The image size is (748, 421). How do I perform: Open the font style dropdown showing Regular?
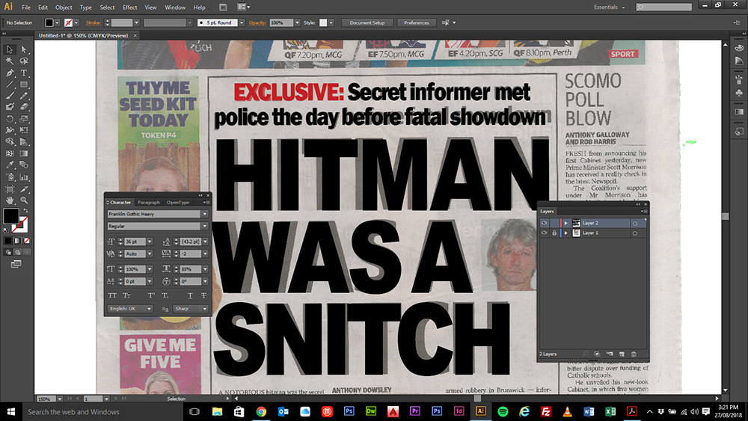pos(205,226)
